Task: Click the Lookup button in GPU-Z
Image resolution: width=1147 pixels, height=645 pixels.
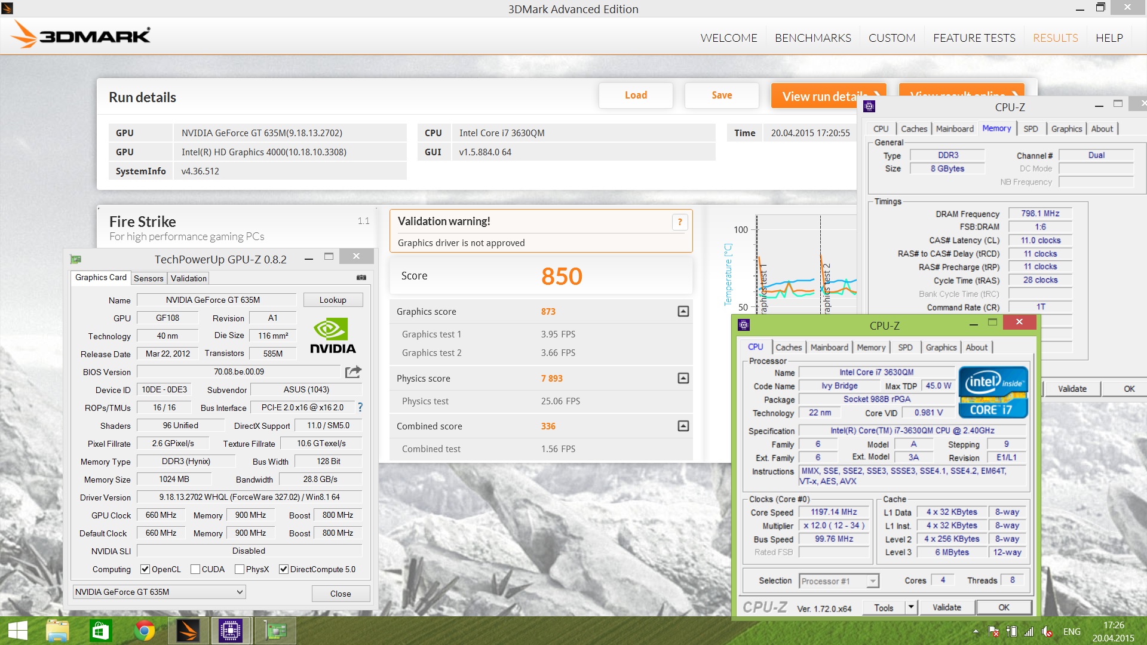Action: click(333, 300)
